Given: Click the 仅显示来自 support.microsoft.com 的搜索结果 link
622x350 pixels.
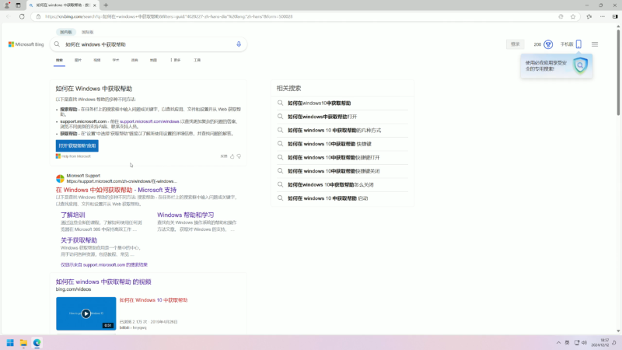Looking at the screenshot, I should 104,264.
